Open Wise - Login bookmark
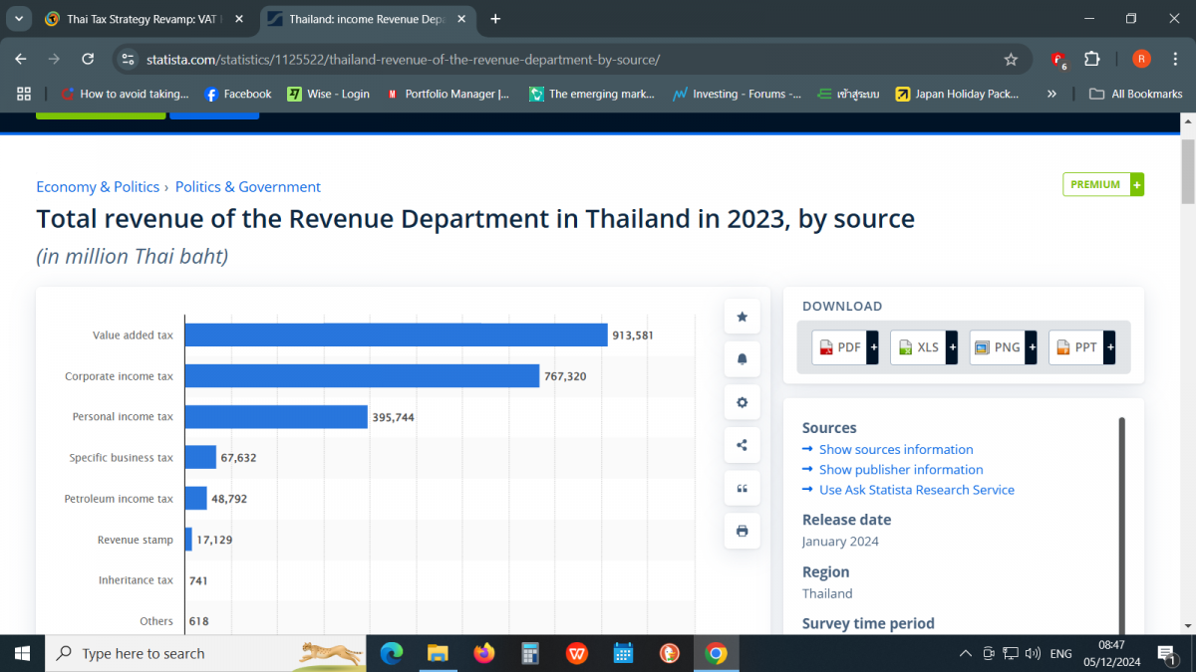Screen dimensions: 1196x672 point(328,94)
